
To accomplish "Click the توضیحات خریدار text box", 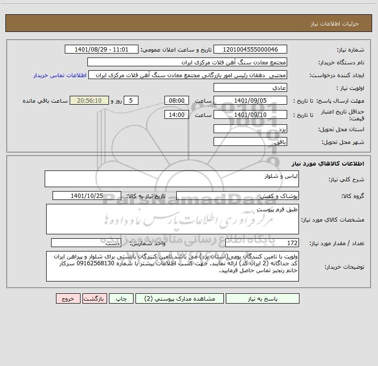I will [172, 266].
